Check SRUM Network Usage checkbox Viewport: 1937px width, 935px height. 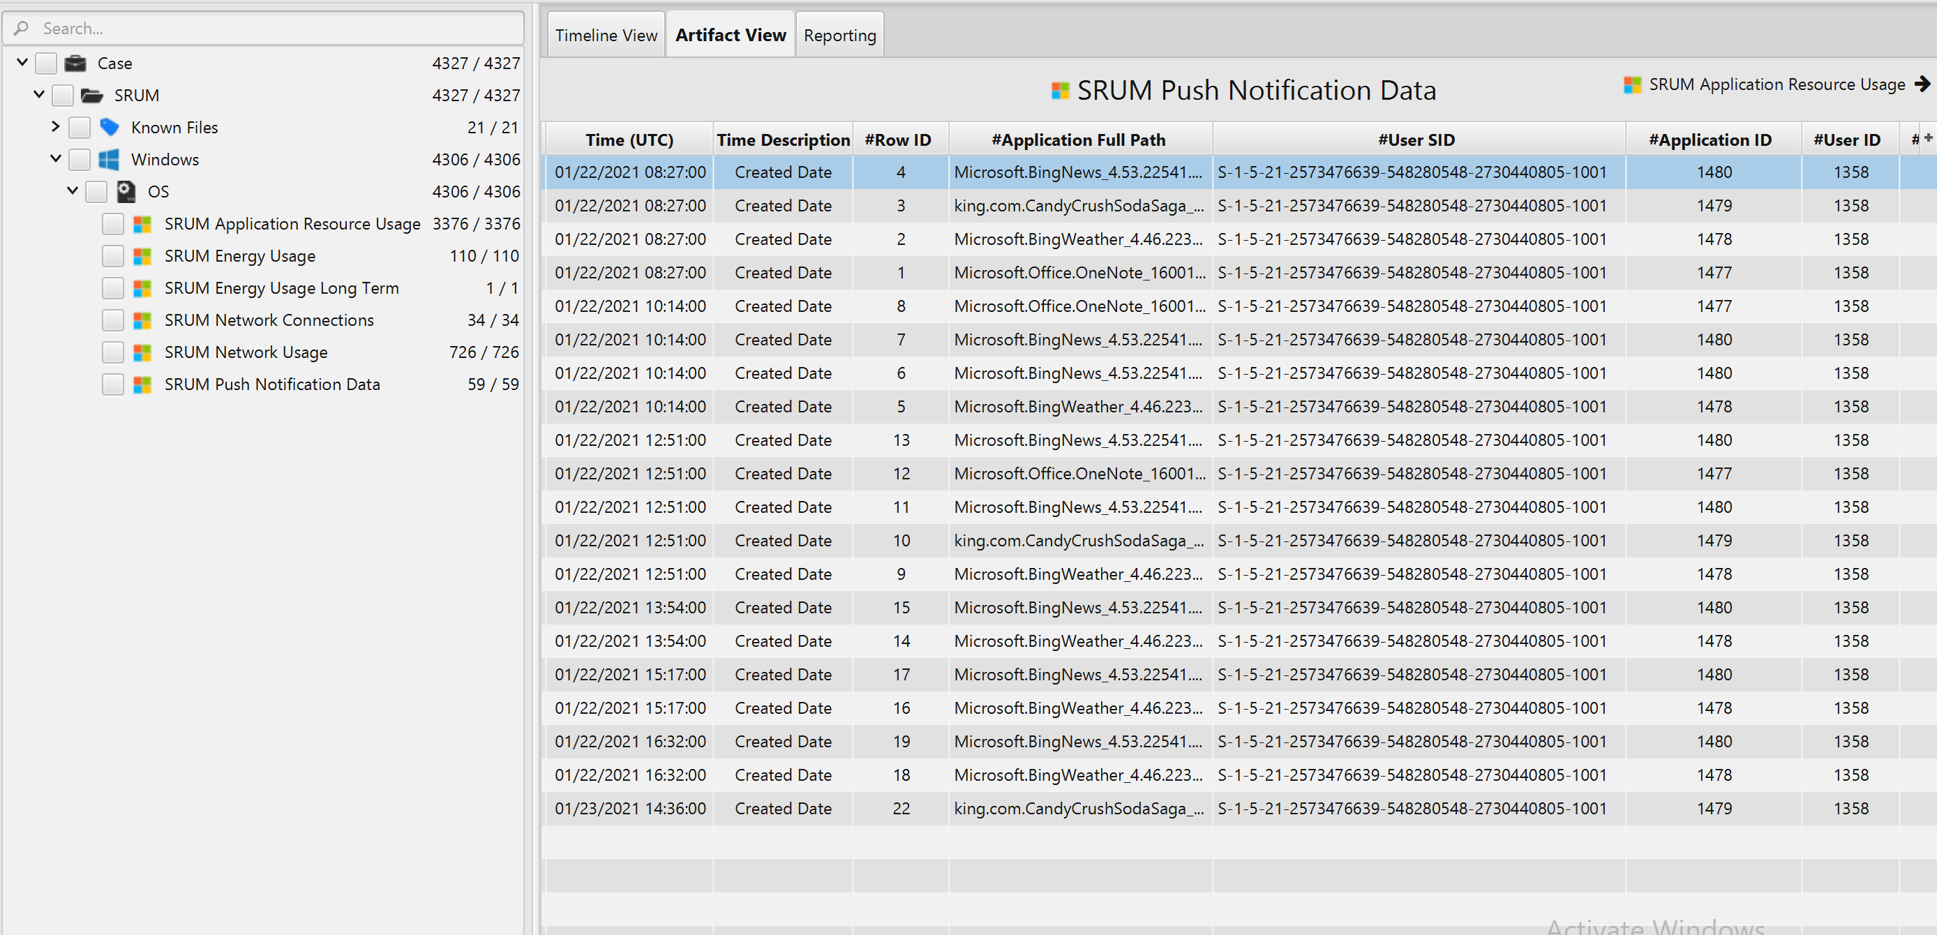(x=113, y=353)
